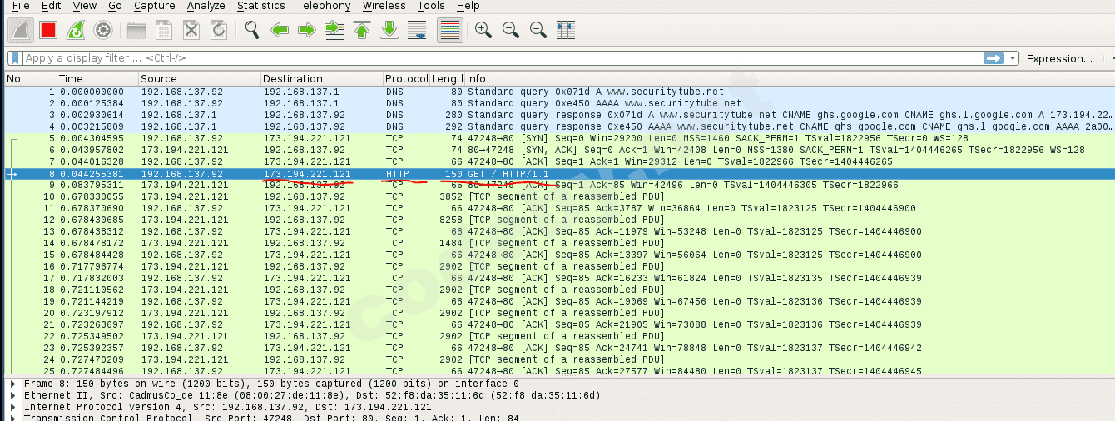Click the display filter bookmark icon
The image size is (1115, 421).
(x=14, y=58)
